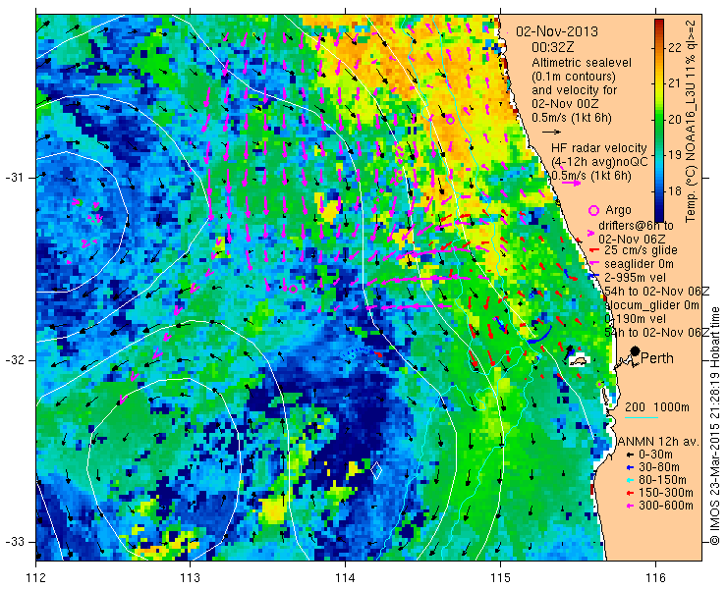This screenshot has width=727, height=589.
Task: Click the blue marker before 2-995m vel
Action: 593,276
